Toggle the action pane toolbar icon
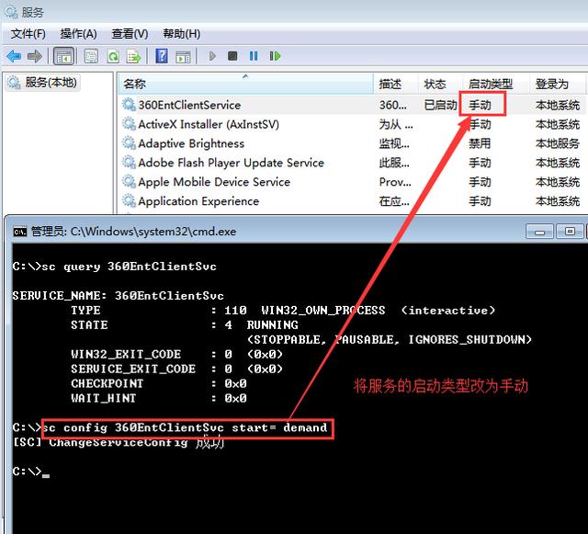This screenshot has width=588, height=534. [x=183, y=57]
